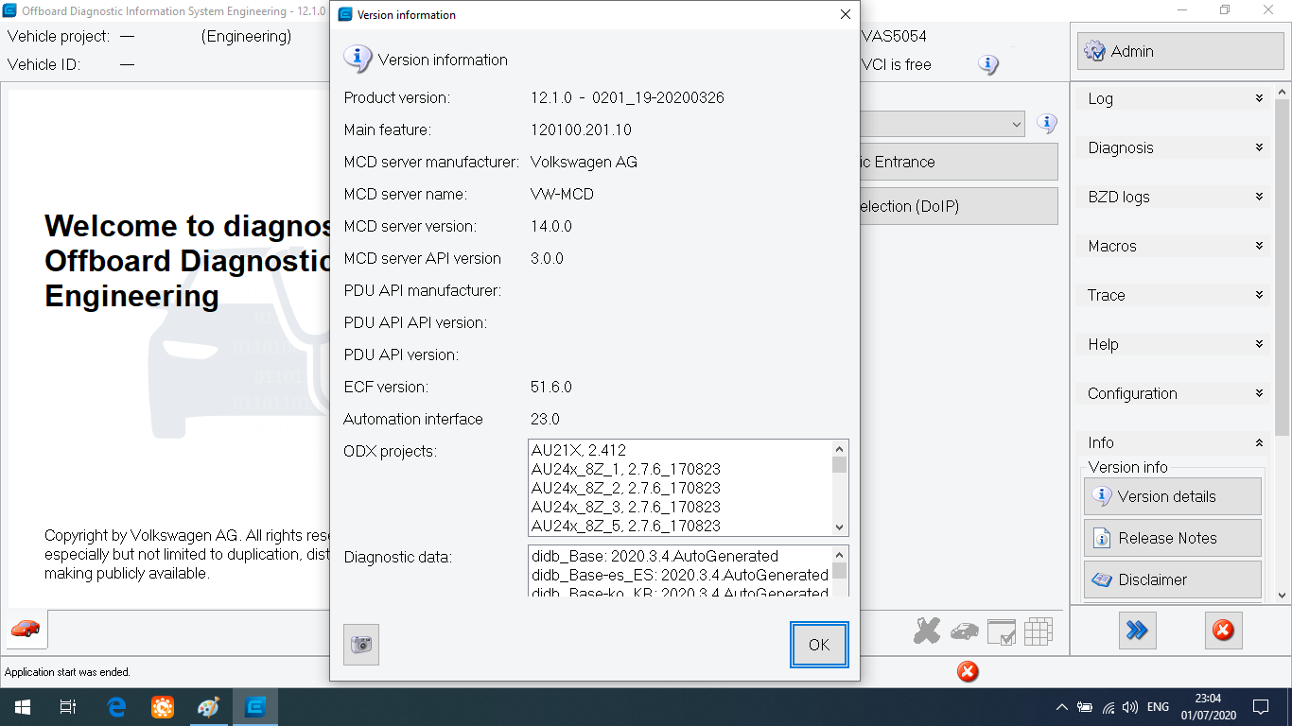Click the ODX projects list scroll-down arrow

coord(839,527)
